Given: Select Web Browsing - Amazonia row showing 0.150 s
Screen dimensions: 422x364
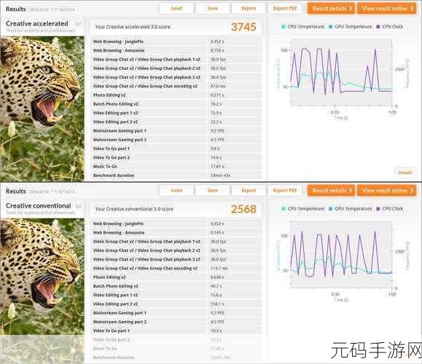Looking at the screenshot, I should (176, 50).
